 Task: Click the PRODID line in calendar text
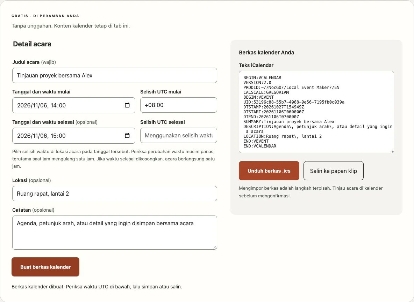coord(291,88)
